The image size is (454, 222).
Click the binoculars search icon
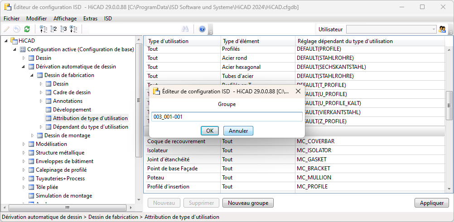point(185,29)
